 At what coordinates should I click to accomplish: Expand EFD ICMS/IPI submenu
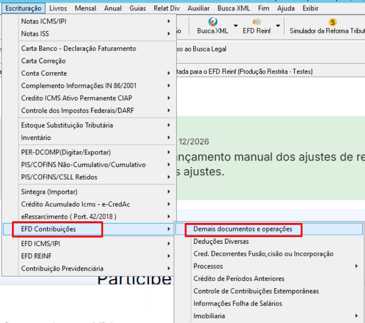coord(88,244)
